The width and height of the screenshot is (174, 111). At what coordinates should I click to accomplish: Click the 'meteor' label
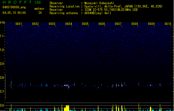[x=39, y=9]
